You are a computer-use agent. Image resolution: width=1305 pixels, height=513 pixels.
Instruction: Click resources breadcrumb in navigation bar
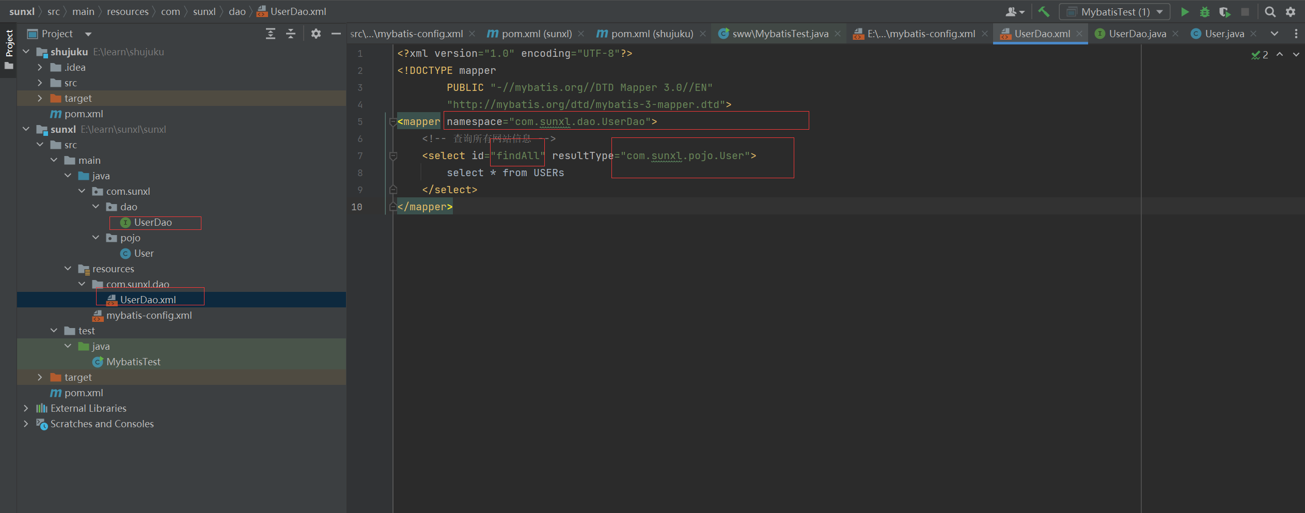point(128,11)
